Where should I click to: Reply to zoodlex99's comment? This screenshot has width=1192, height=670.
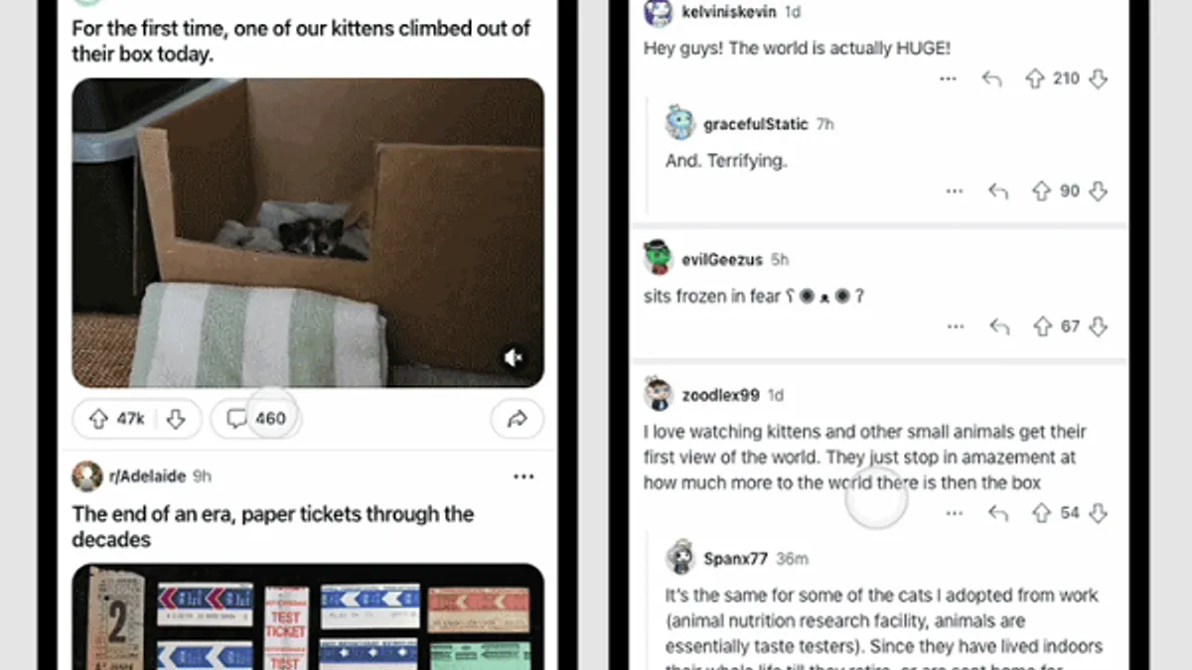coord(998,513)
